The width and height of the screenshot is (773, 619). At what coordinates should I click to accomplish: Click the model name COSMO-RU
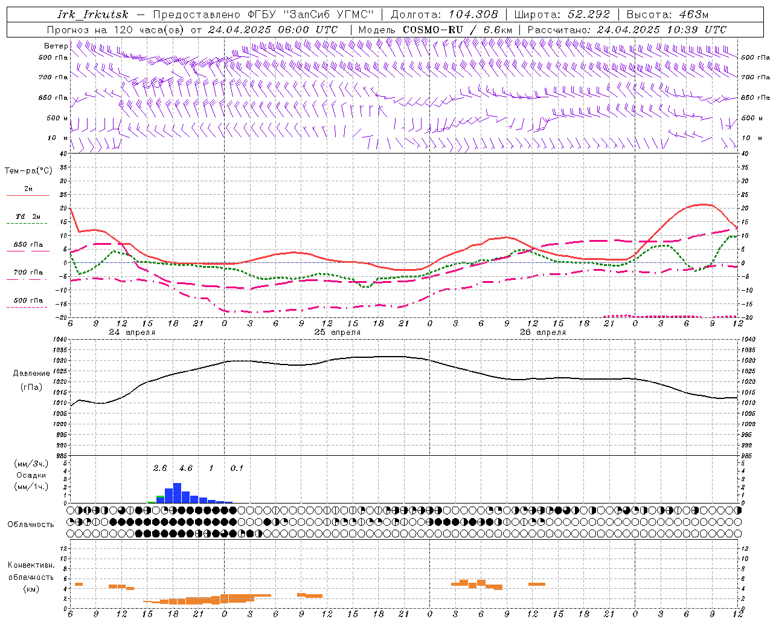[433, 30]
